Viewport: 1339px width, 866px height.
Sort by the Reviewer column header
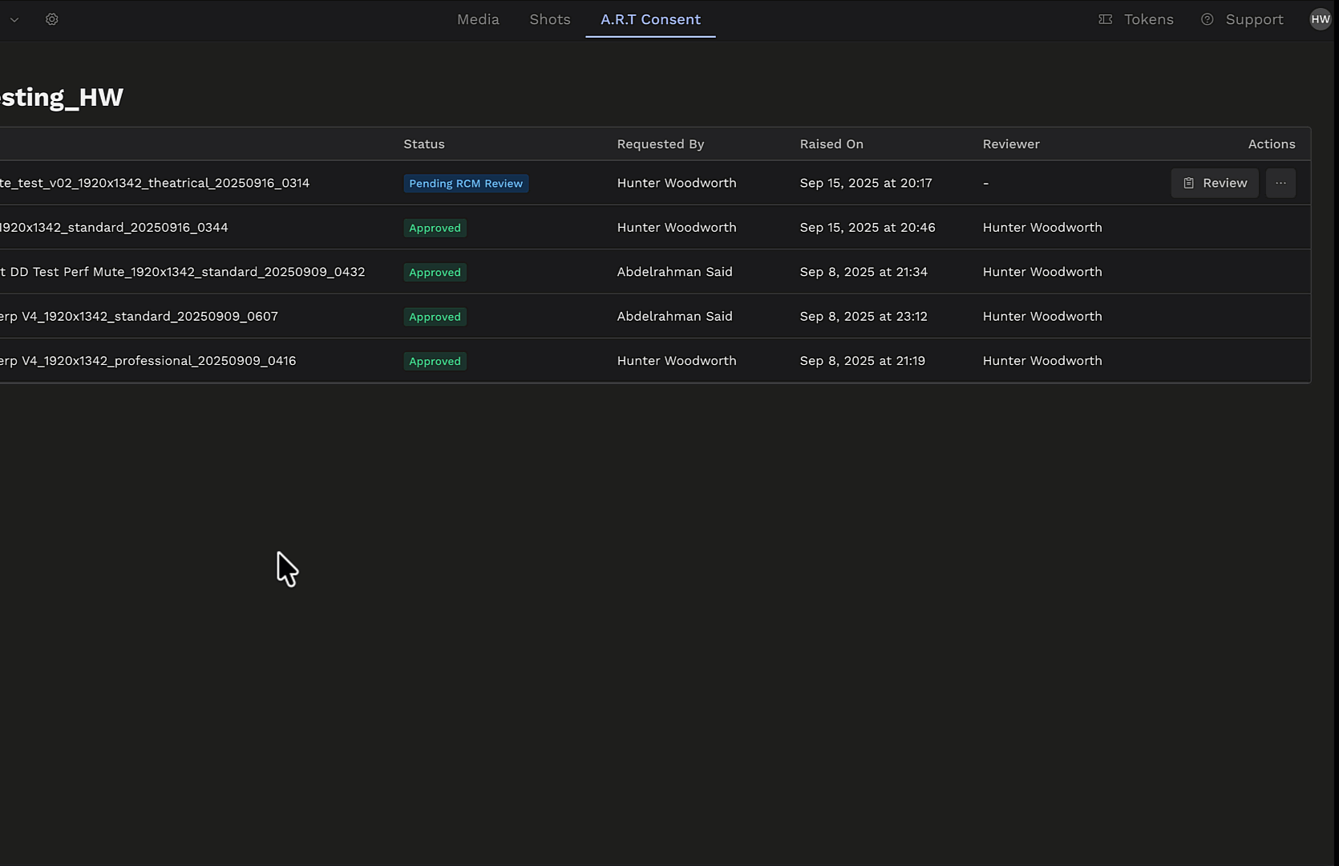click(1011, 144)
